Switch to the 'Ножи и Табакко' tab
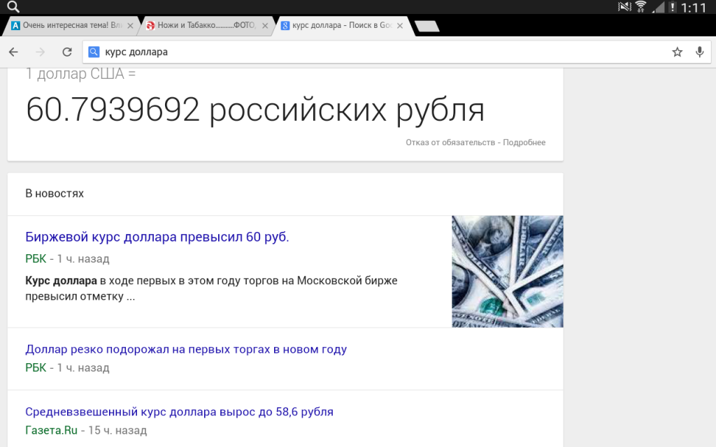Viewport: 716px width, 447px height. coord(201,26)
